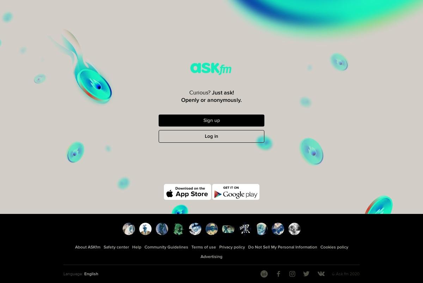This screenshot has width=423, height=283.
Task: Click the ASKfm logo
Action: point(211,69)
